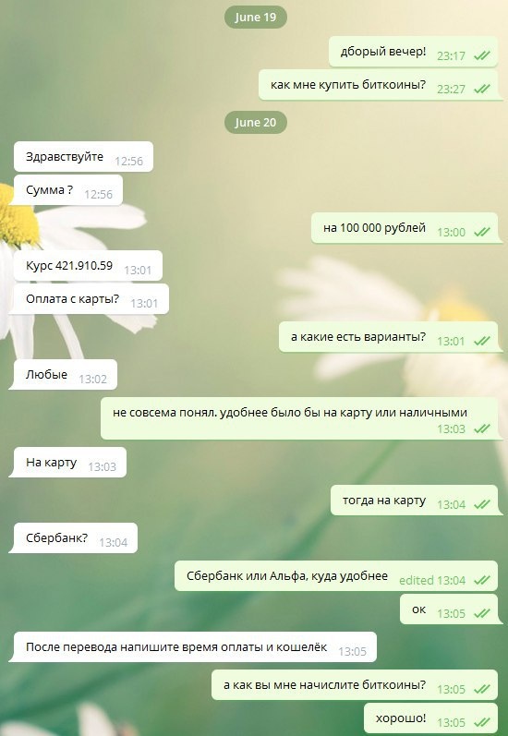
Task: Select 'После перевода напишите время оплаты' message
Action: point(193,646)
